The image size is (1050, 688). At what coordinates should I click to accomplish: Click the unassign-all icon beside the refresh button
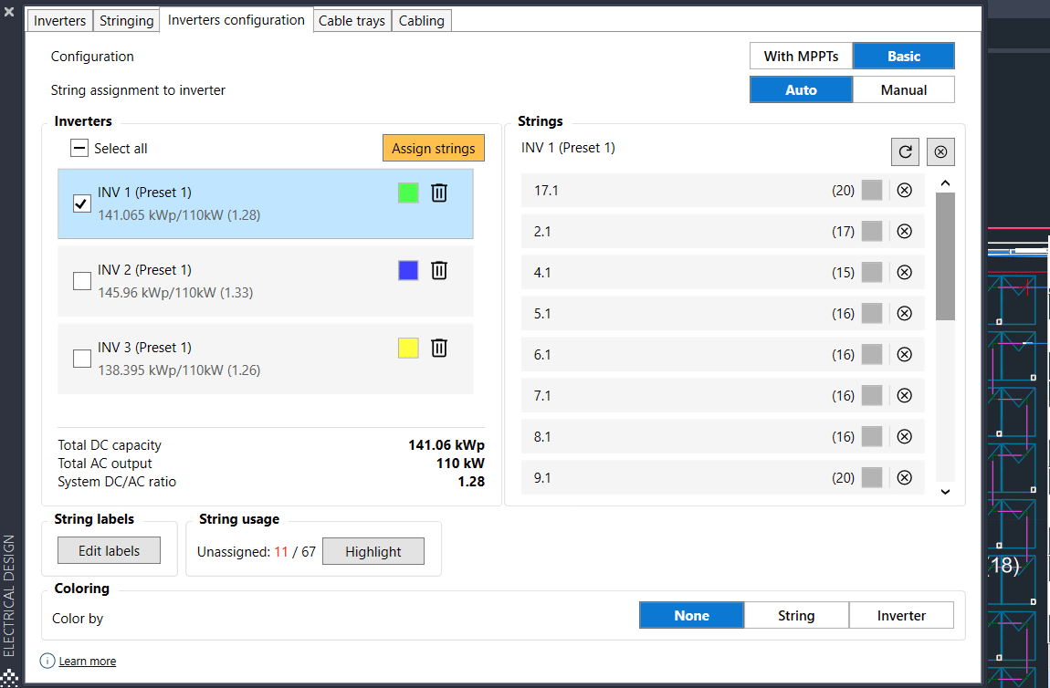(940, 151)
